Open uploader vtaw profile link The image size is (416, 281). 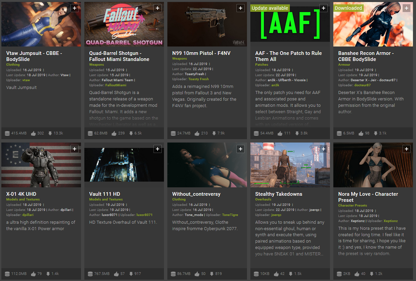click(x=26, y=80)
